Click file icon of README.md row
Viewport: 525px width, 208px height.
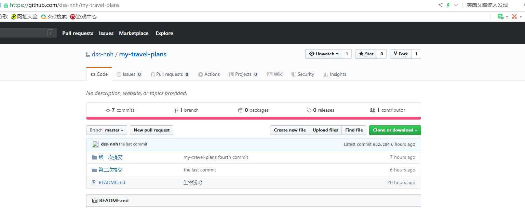pos(94,183)
